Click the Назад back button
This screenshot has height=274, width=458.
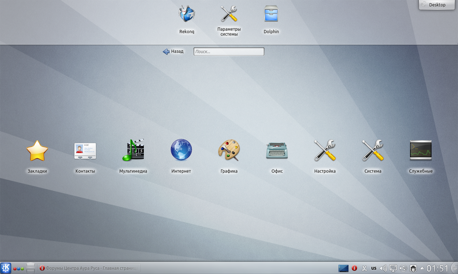pos(173,51)
